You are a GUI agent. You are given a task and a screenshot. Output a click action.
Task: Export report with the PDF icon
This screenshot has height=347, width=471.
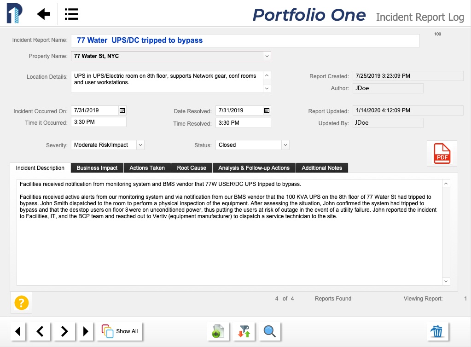(x=442, y=153)
